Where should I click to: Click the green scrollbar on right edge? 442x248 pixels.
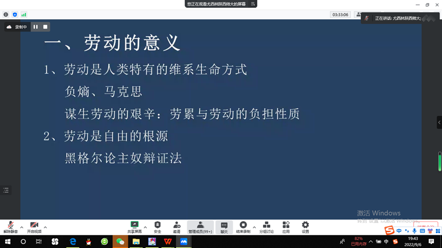(439, 162)
